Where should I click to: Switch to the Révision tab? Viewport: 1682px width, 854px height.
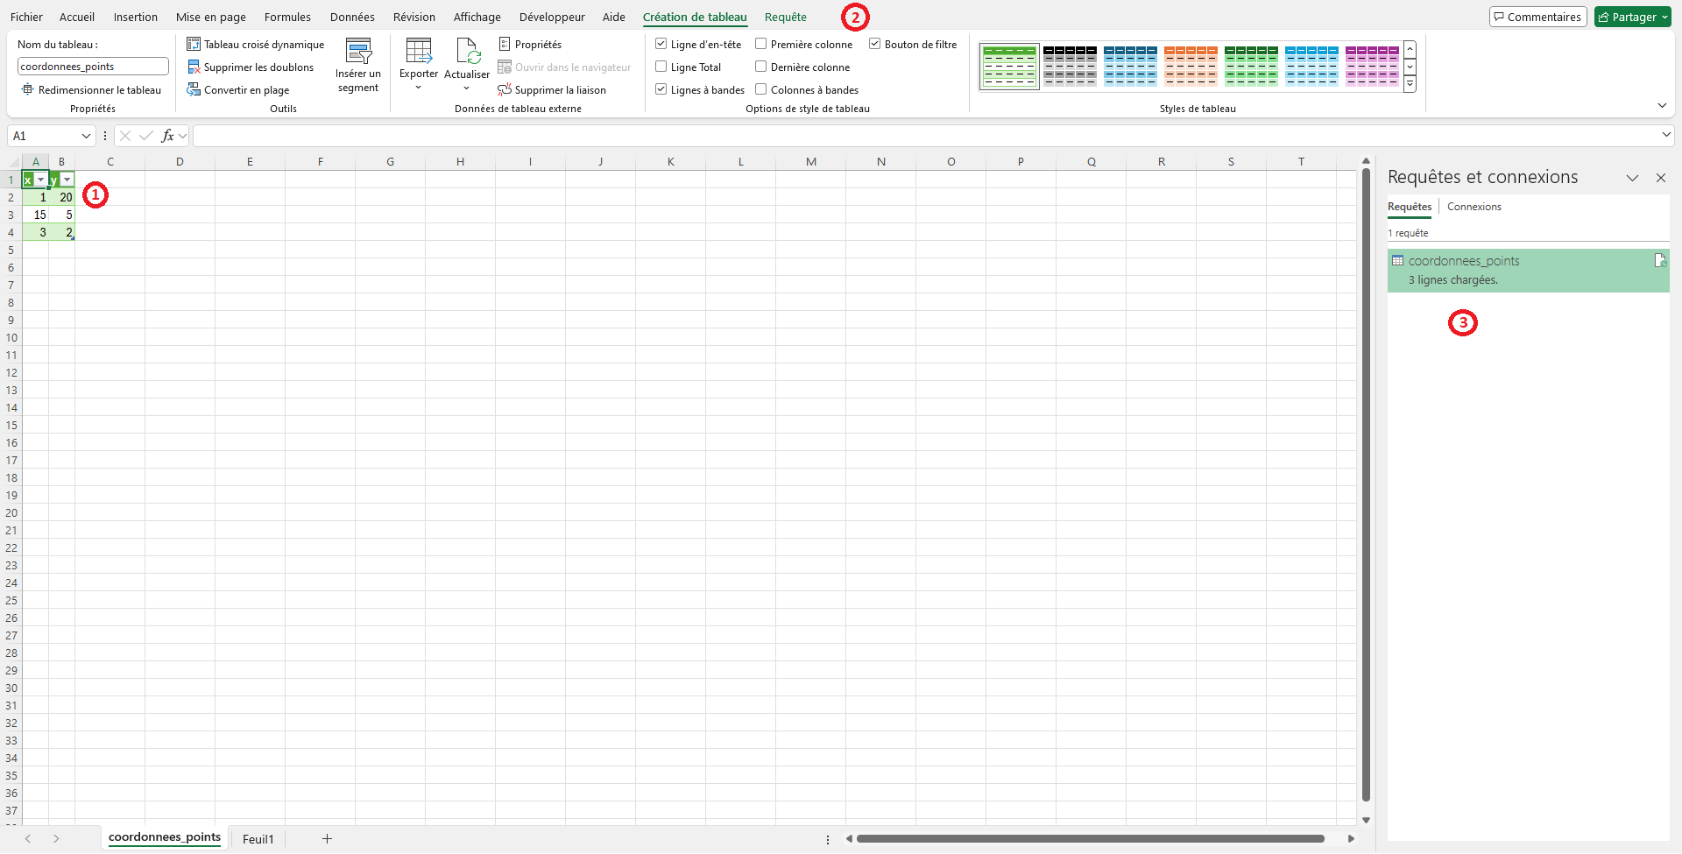tap(414, 17)
